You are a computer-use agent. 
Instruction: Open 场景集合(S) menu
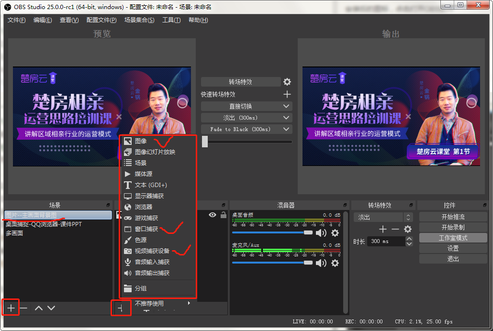[139, 20]
